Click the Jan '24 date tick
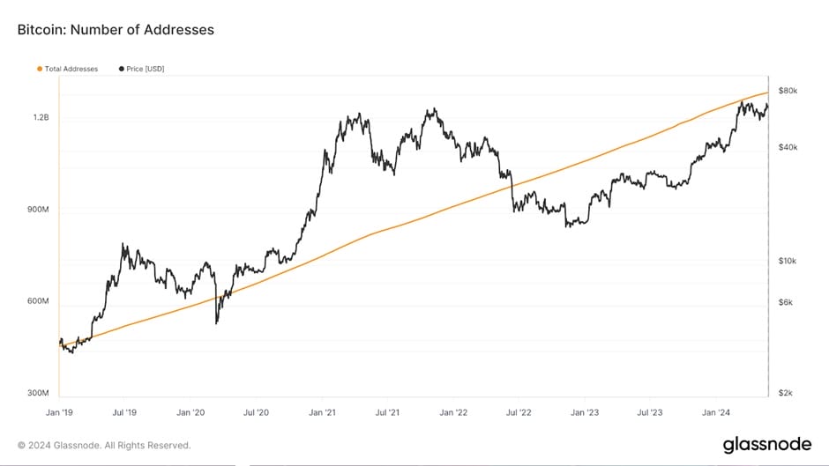 tap(718, 411)
